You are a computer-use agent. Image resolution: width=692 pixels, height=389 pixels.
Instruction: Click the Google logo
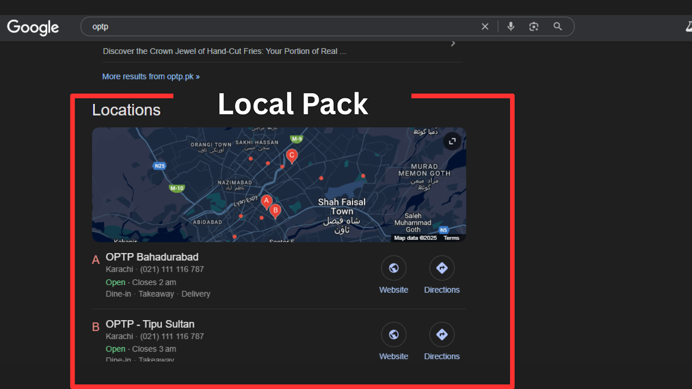click(33, 27)
